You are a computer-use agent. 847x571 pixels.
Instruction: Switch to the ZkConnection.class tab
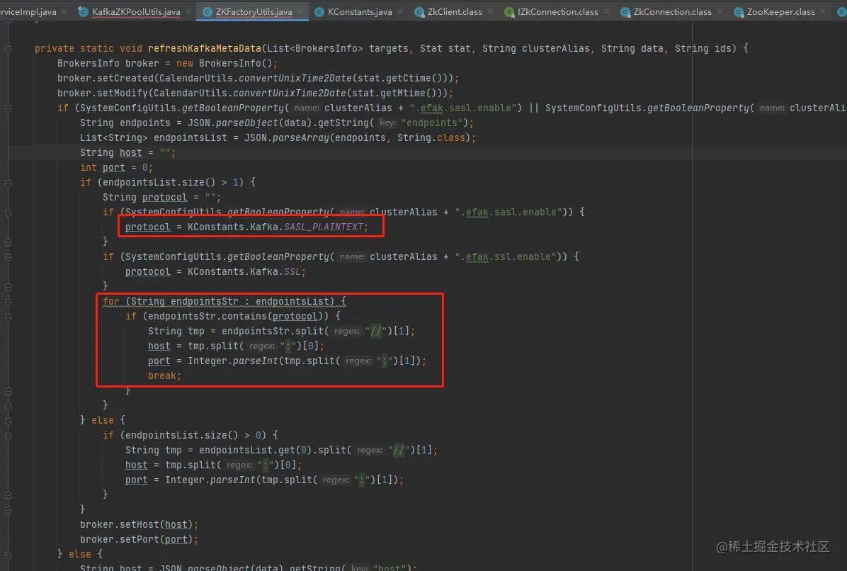(672, 11)
